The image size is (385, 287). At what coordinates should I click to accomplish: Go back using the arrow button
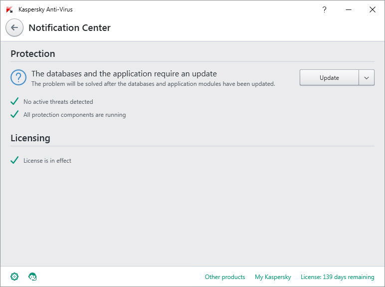pos(14,28)
